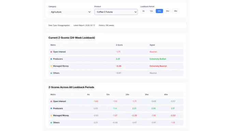Click the pink dot beside Open Interest in lookback table
Viewport: 232px width, 131px height.
[x=51, y=101]
